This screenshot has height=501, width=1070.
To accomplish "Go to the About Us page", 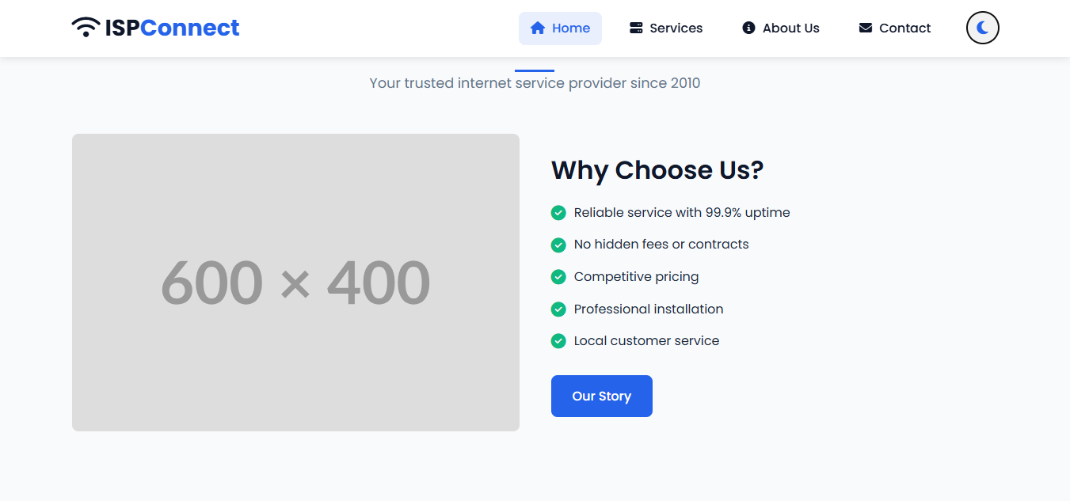I will pos(790,28).
